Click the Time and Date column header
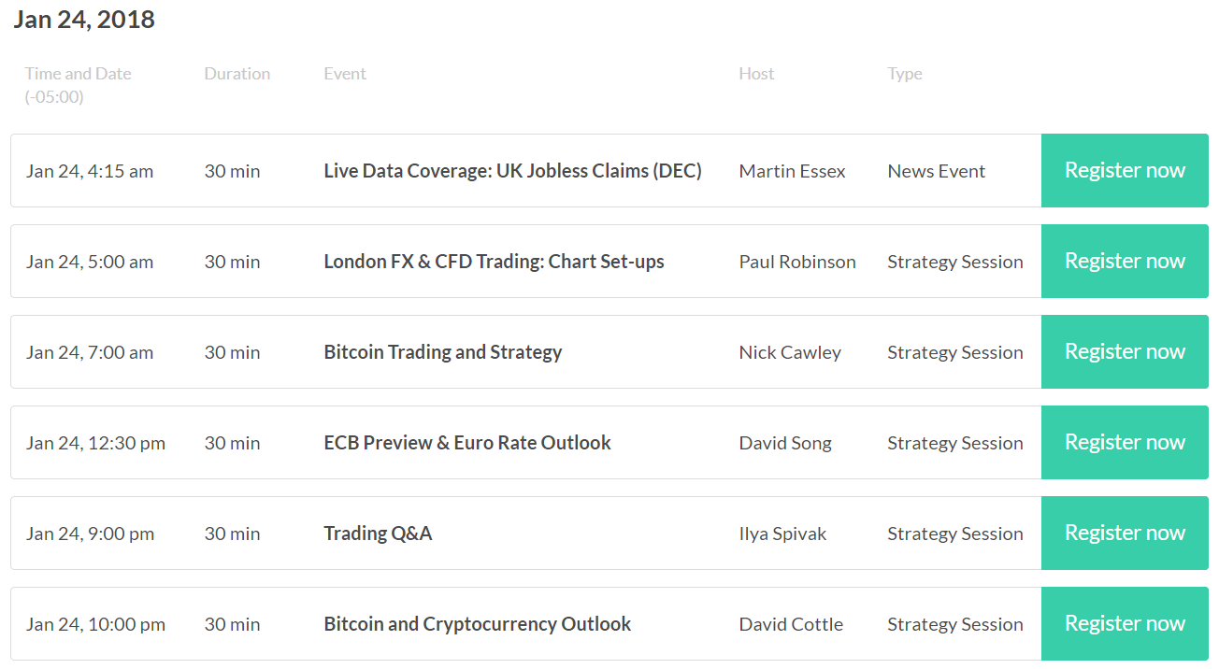 point(79,85)
